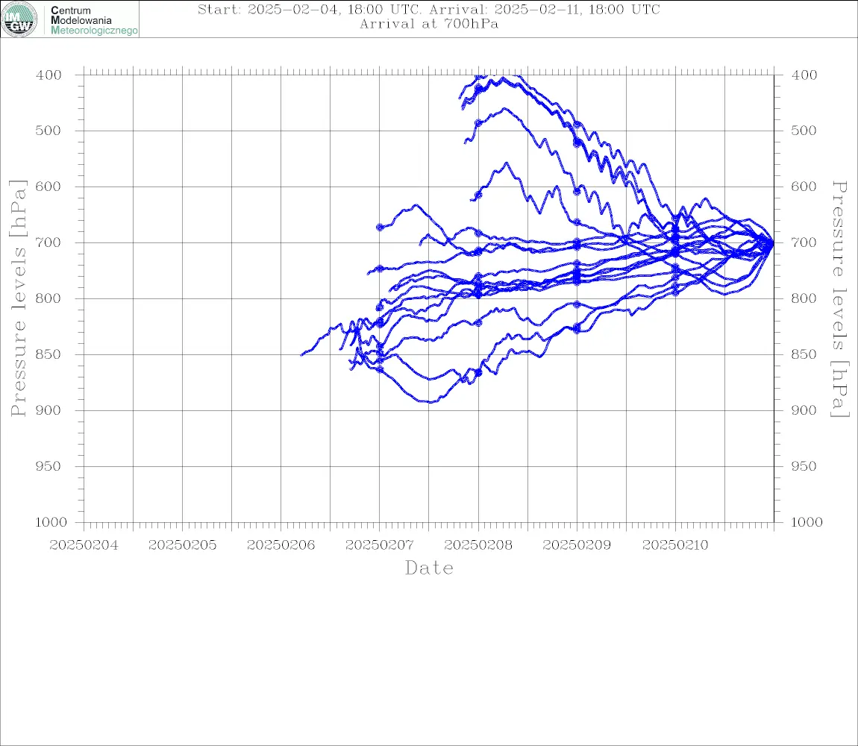858x746 pixels.
Task: Click the 'Arrival at 700hPa' subtitle
Action: [x=429, y=24]
